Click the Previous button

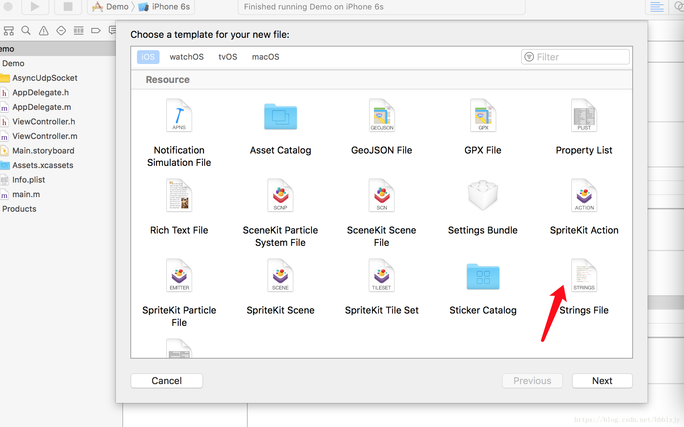click(532, 381)
